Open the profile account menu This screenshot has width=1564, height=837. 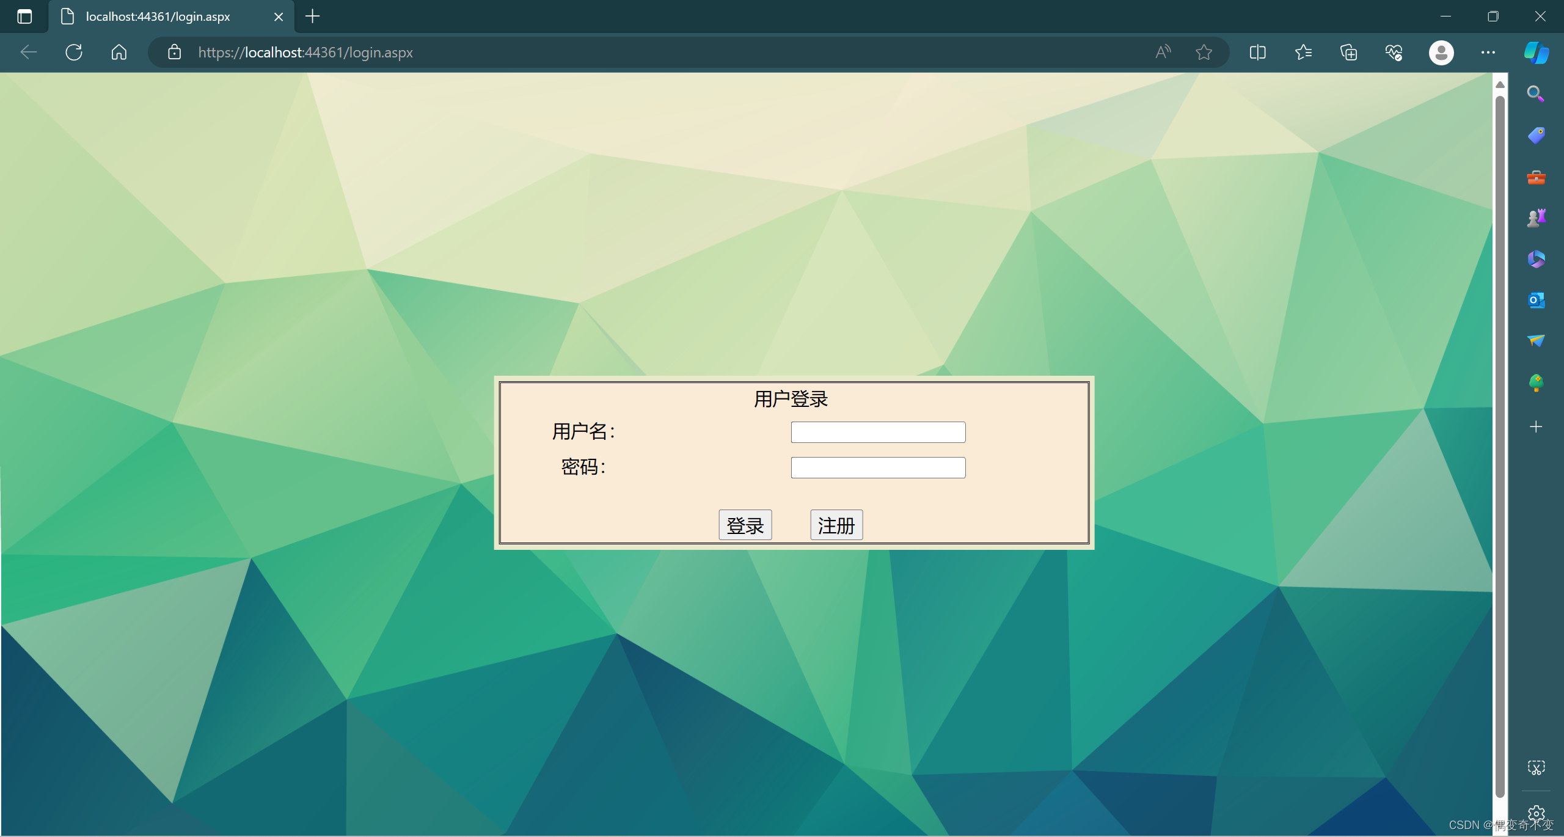1441,52
